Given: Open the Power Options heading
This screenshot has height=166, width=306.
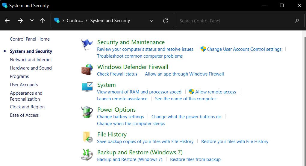Looking at the screenshot, I should click(x=116, y=110).
